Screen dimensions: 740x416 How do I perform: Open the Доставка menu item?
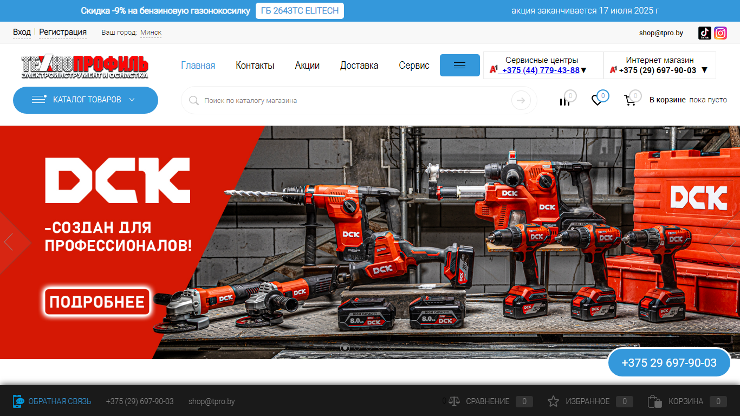[x=359, y=66]
